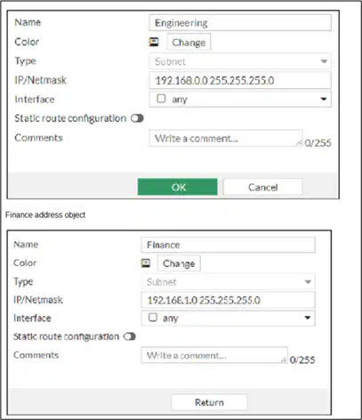Click the 192.168.0.0 IP/Netmask field
The image size is (362, 420).
point(240,80)
